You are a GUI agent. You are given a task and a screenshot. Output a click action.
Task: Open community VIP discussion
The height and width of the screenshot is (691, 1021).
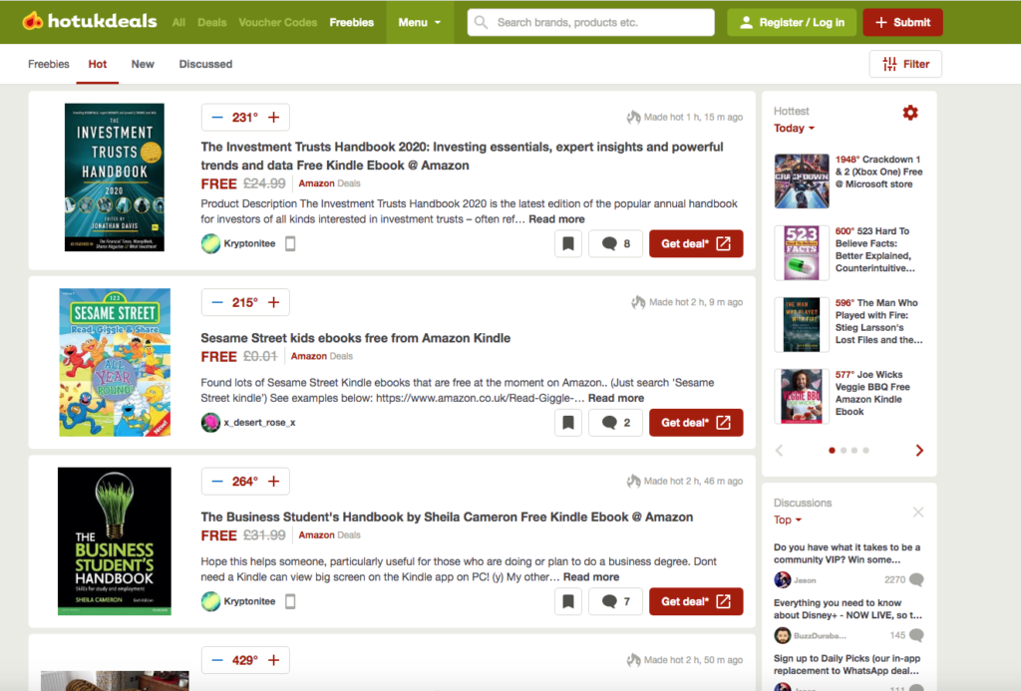click(848, 553)
